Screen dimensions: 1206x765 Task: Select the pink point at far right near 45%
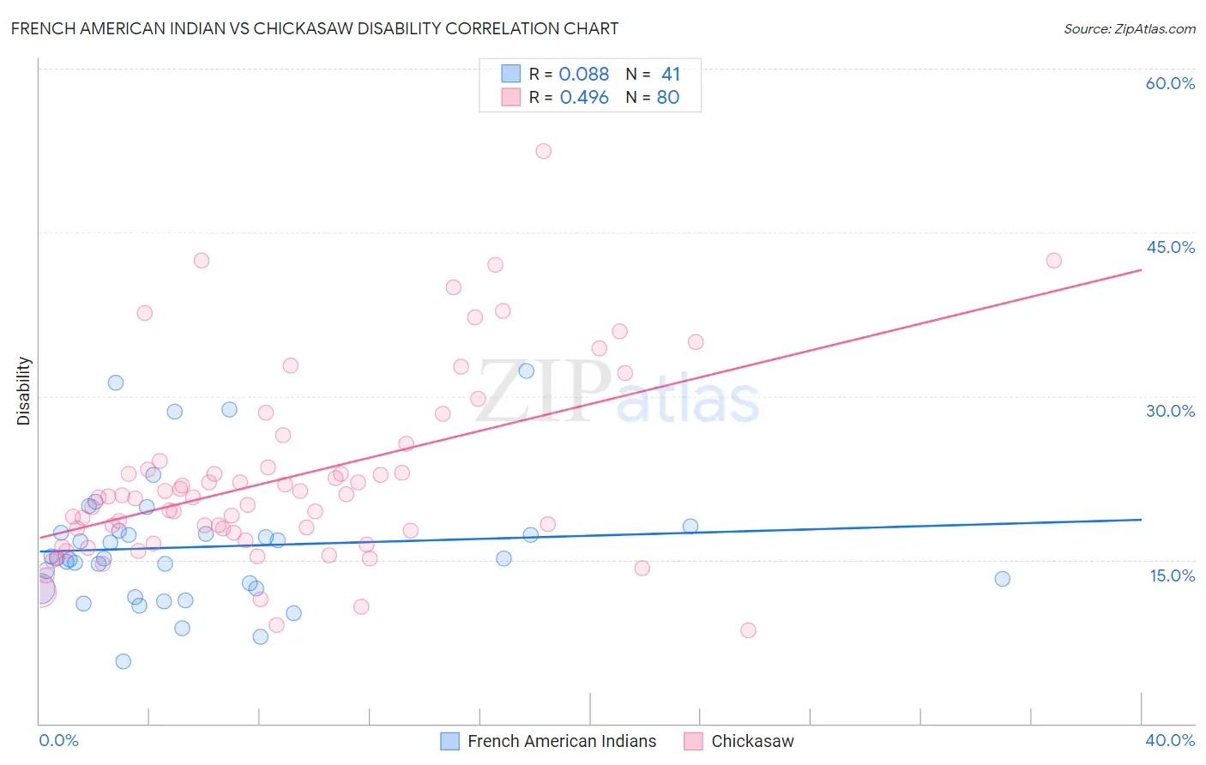point(1053,261)
